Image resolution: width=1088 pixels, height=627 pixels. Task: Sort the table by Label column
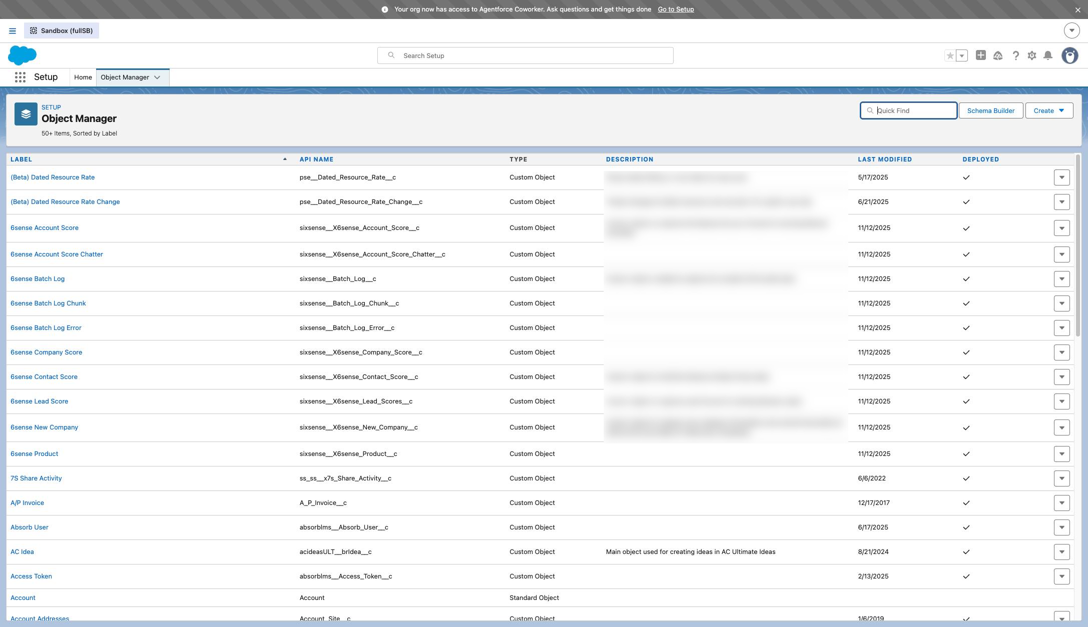(x=22, y=159)
